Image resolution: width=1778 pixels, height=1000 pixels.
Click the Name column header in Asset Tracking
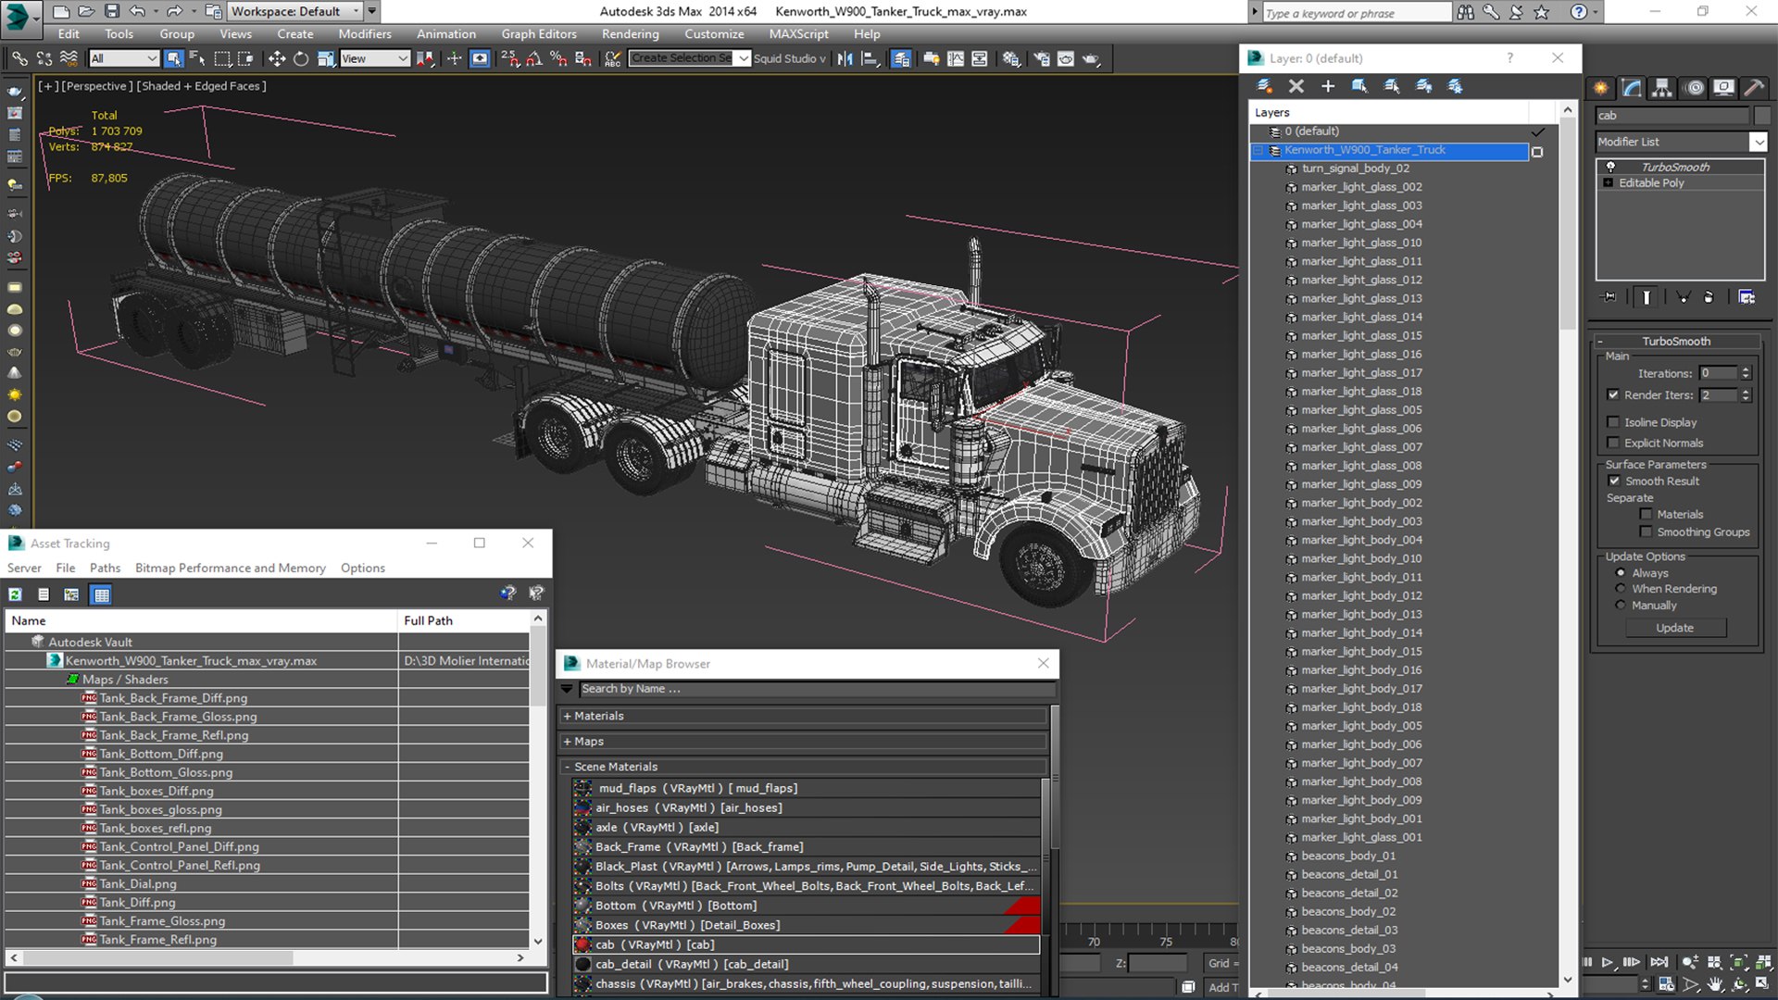coord(202,620)
